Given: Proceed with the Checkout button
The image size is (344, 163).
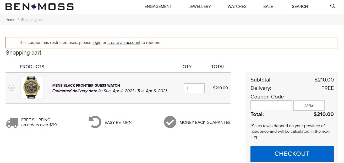Looking at the screenshot, I should click(x=292, y=154).
